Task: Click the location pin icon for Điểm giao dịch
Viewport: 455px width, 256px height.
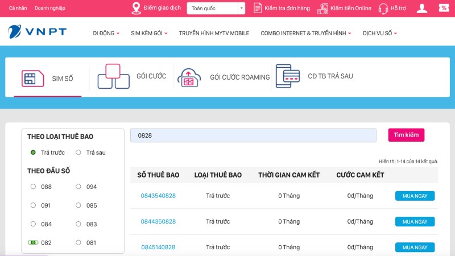Action: pos(136,8)
